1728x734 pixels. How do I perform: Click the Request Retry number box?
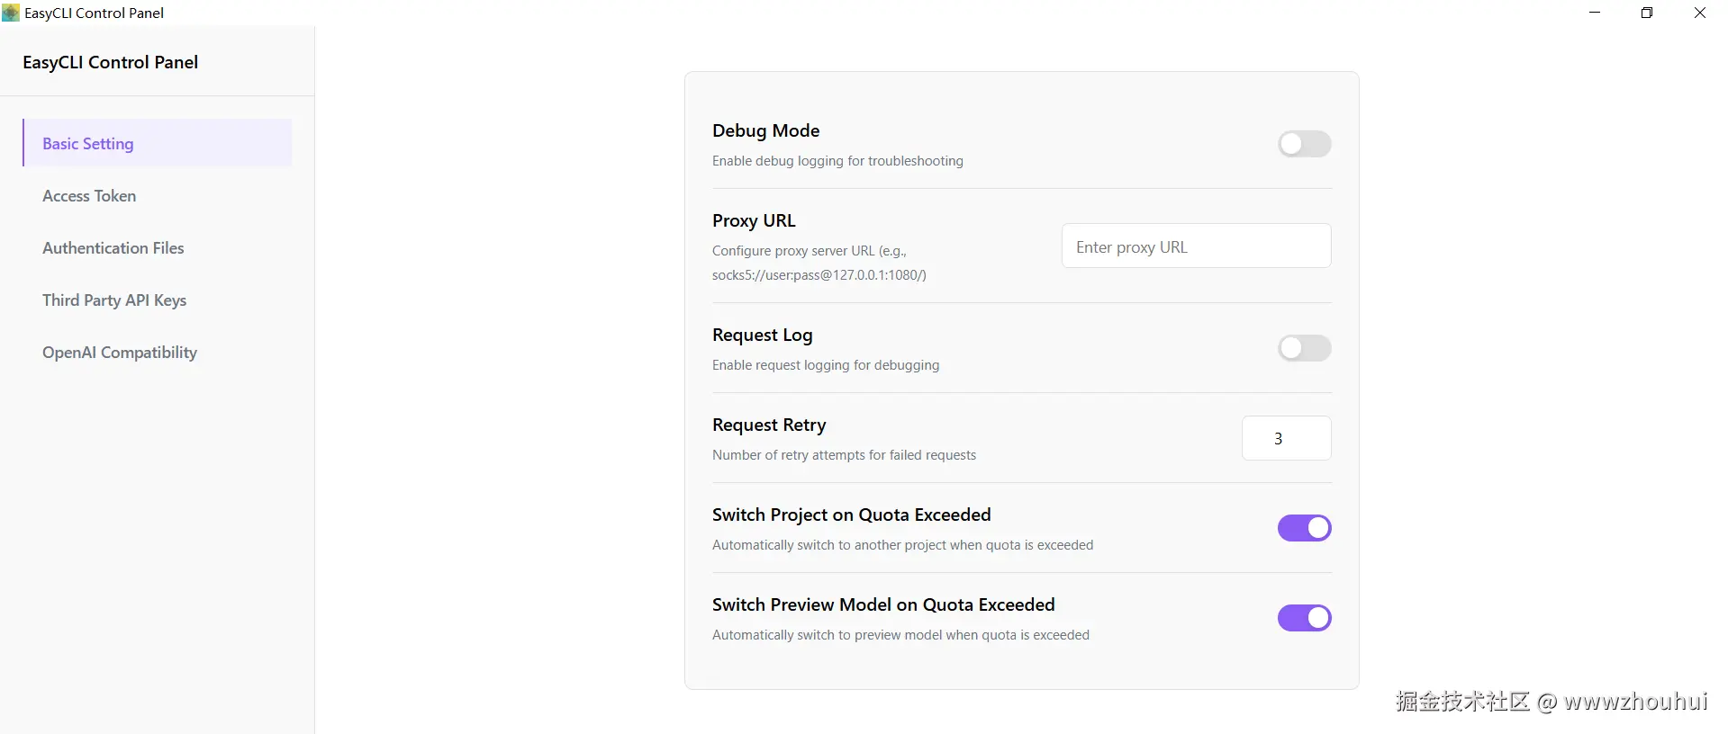[1286, 438]
